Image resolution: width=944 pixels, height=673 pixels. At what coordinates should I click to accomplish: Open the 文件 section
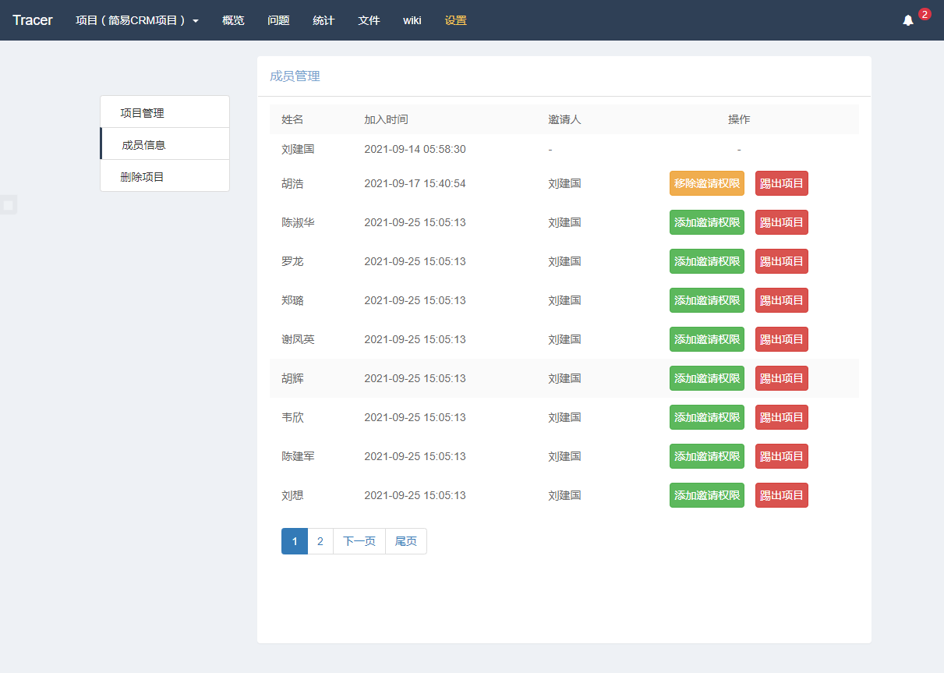point(368,20)
